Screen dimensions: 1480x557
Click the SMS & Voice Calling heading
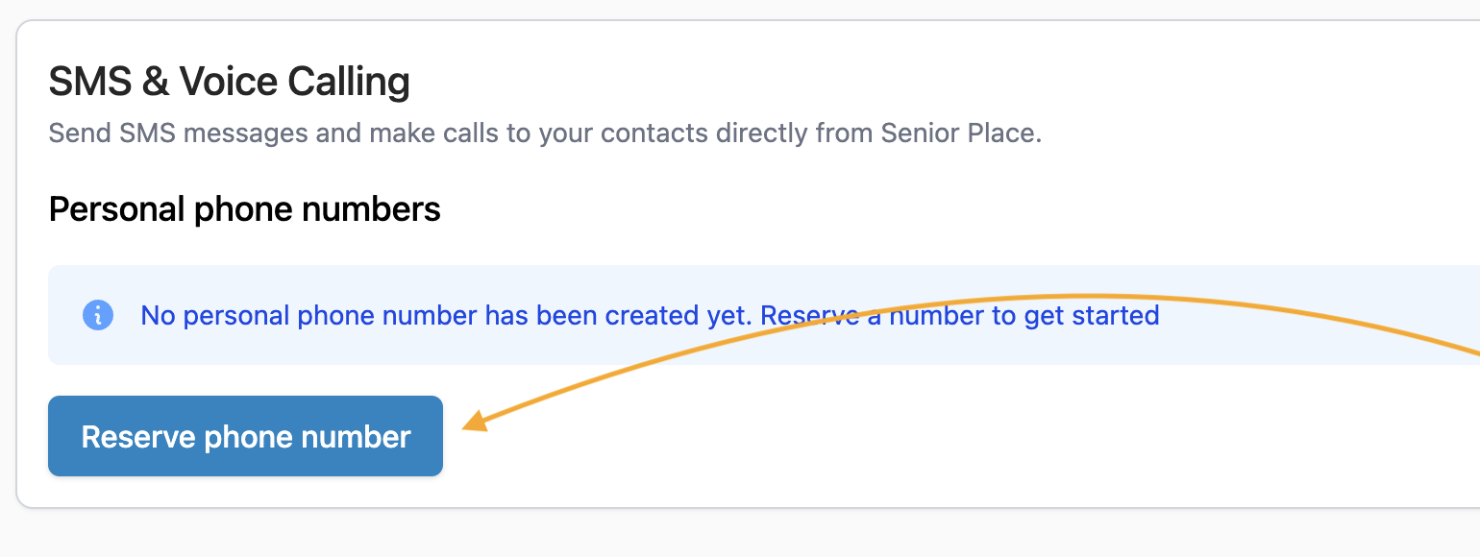click(230, 82)
